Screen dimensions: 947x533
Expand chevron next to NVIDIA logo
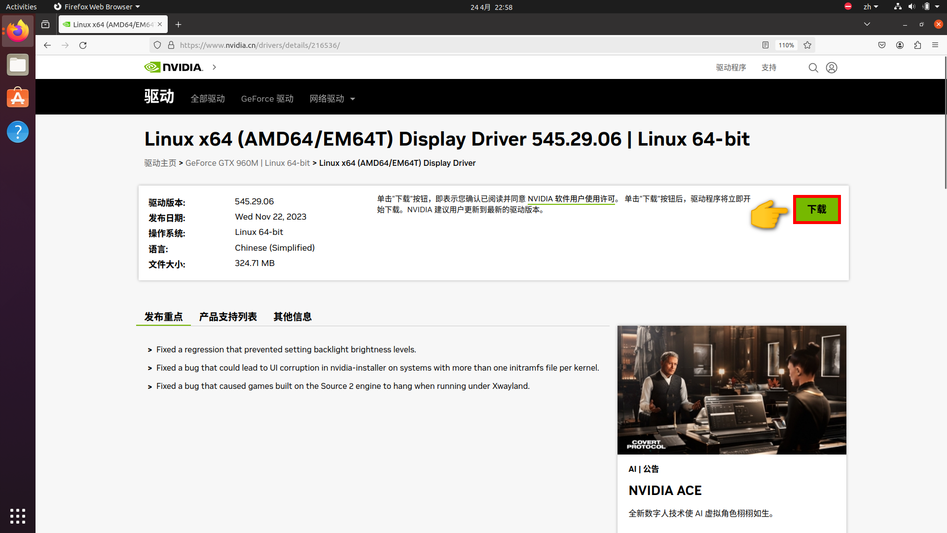(214, 67)
